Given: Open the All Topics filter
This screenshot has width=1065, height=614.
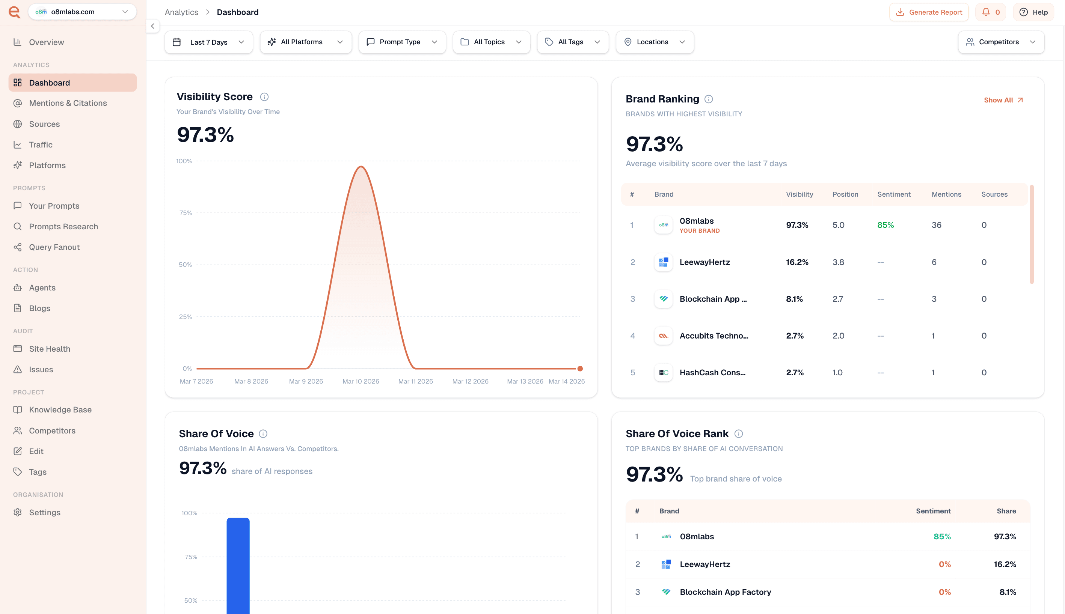Looking at the screenshot, I should coord(491,42).
